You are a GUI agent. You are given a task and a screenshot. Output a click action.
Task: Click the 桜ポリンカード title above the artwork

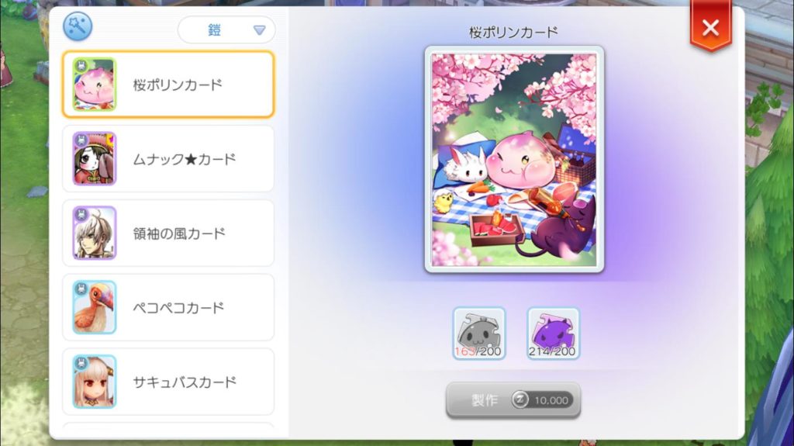tap(513, 33)
